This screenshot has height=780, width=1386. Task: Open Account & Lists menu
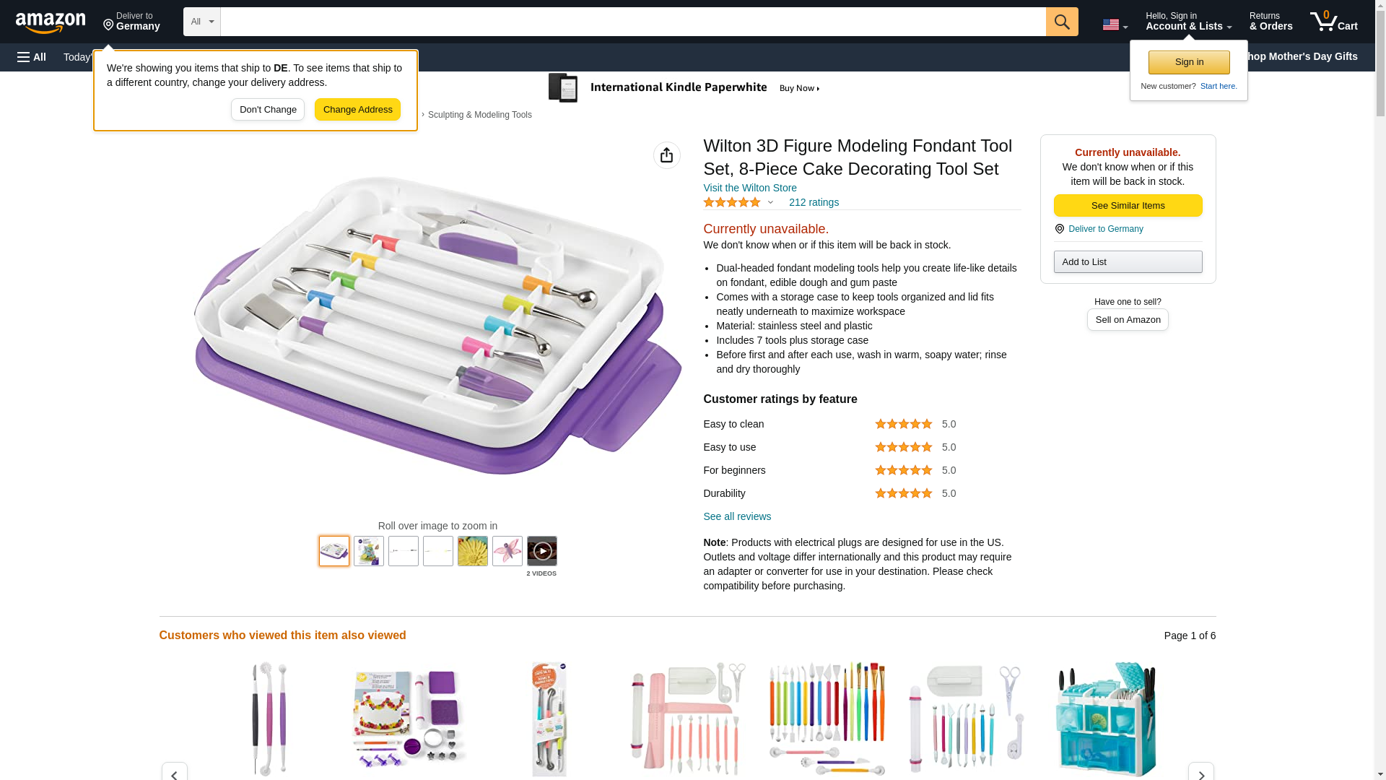(1188, 22)
